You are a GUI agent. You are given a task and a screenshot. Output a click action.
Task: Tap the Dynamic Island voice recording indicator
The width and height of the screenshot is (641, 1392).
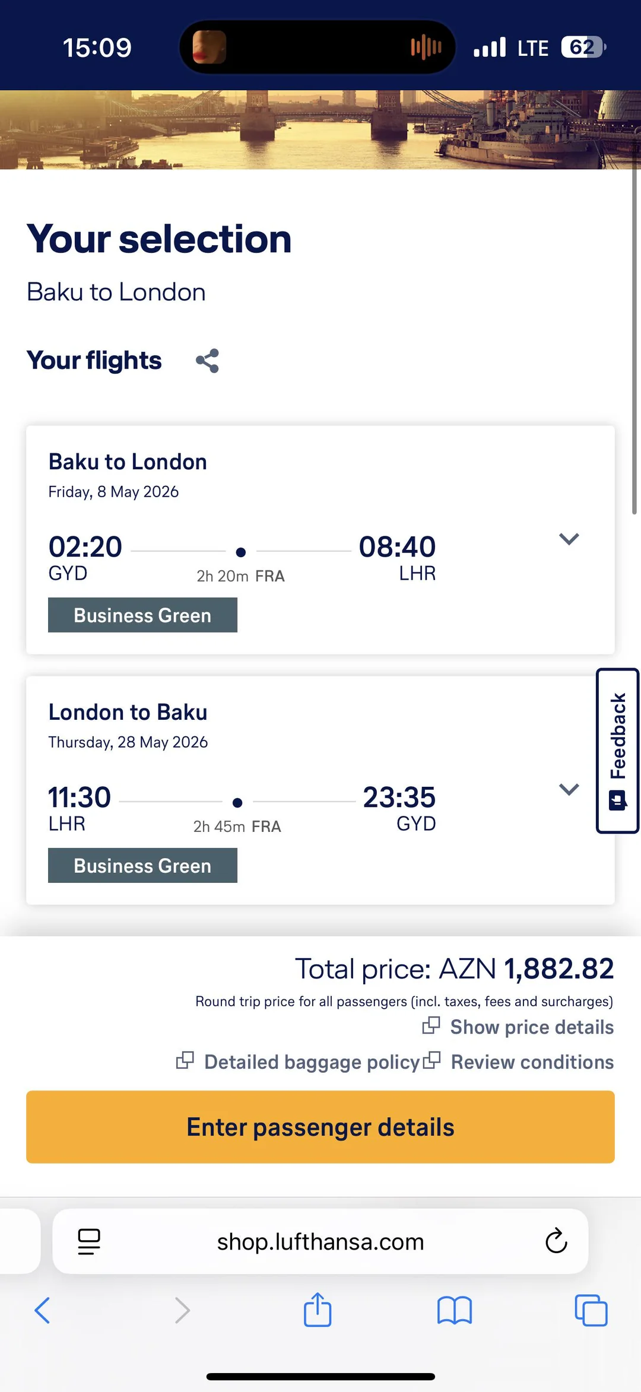coord(426,47)
